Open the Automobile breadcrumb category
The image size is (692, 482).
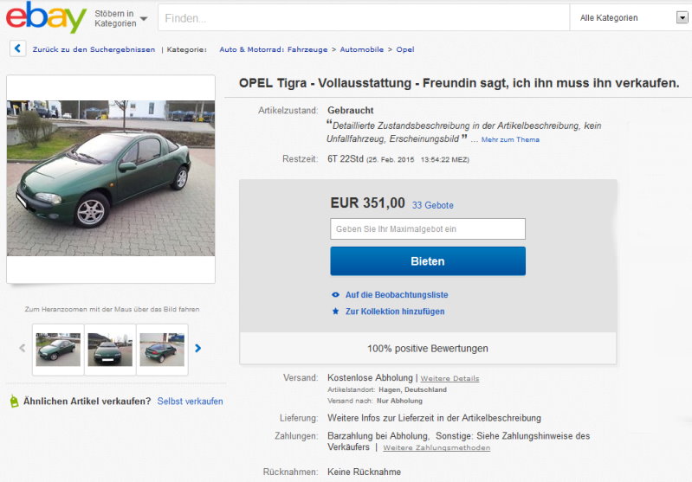[x=361, y=50]
